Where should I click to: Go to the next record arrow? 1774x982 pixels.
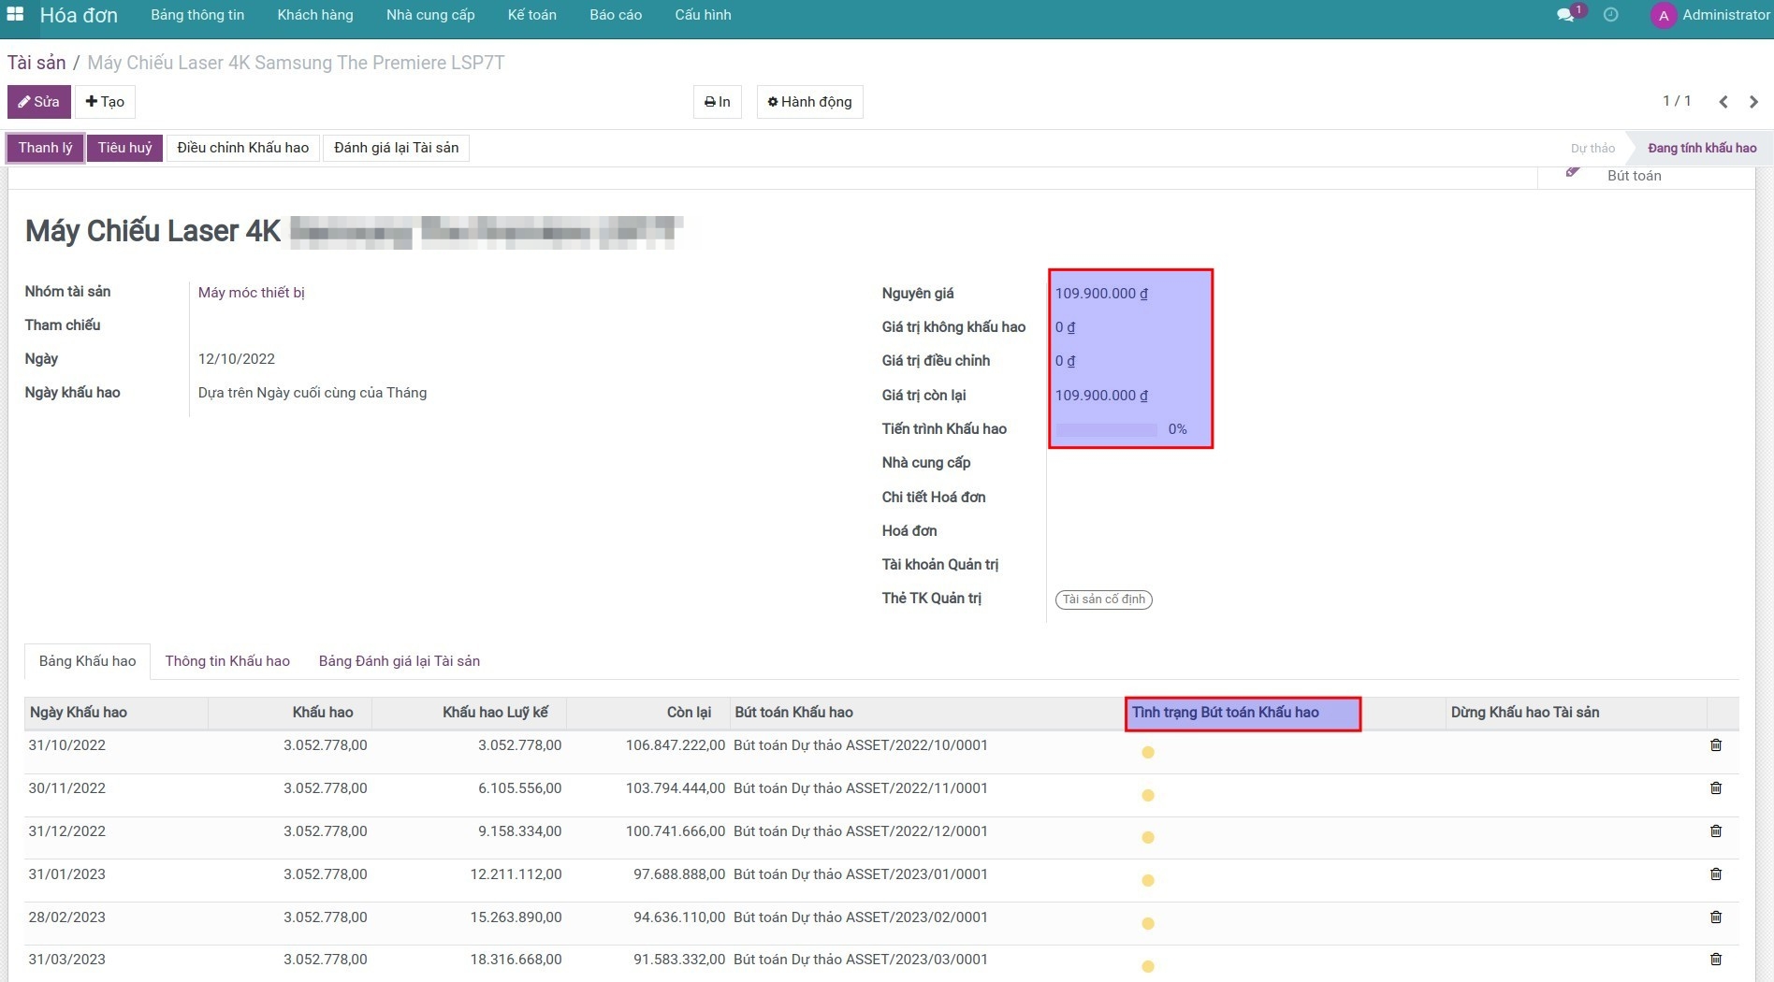1753,102
